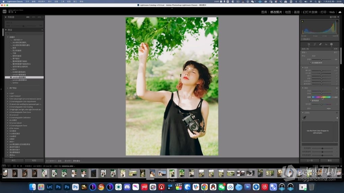This screenshot has width=344, height=193.
Task: Click the 粘贴 button
Action: coord(34,160)
